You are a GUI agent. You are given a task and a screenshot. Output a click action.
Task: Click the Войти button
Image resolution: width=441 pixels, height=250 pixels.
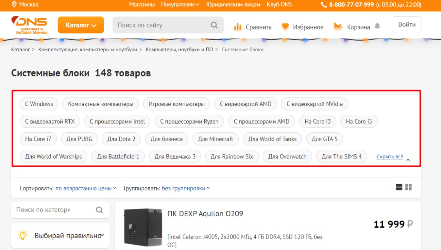(x=407, y=24)
